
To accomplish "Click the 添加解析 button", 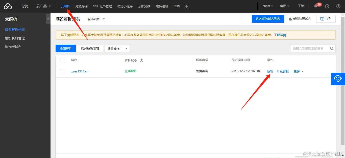I will (x=66, y=48).
